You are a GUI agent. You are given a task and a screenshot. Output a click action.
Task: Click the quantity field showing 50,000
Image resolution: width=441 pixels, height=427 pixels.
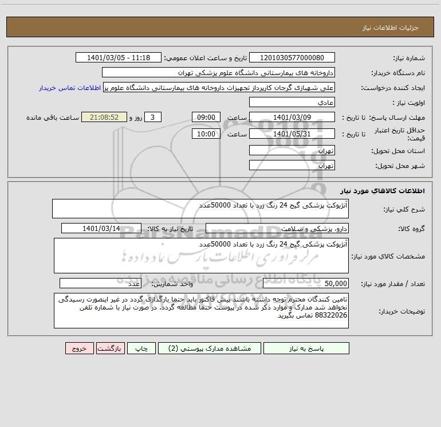pos(306,284)
